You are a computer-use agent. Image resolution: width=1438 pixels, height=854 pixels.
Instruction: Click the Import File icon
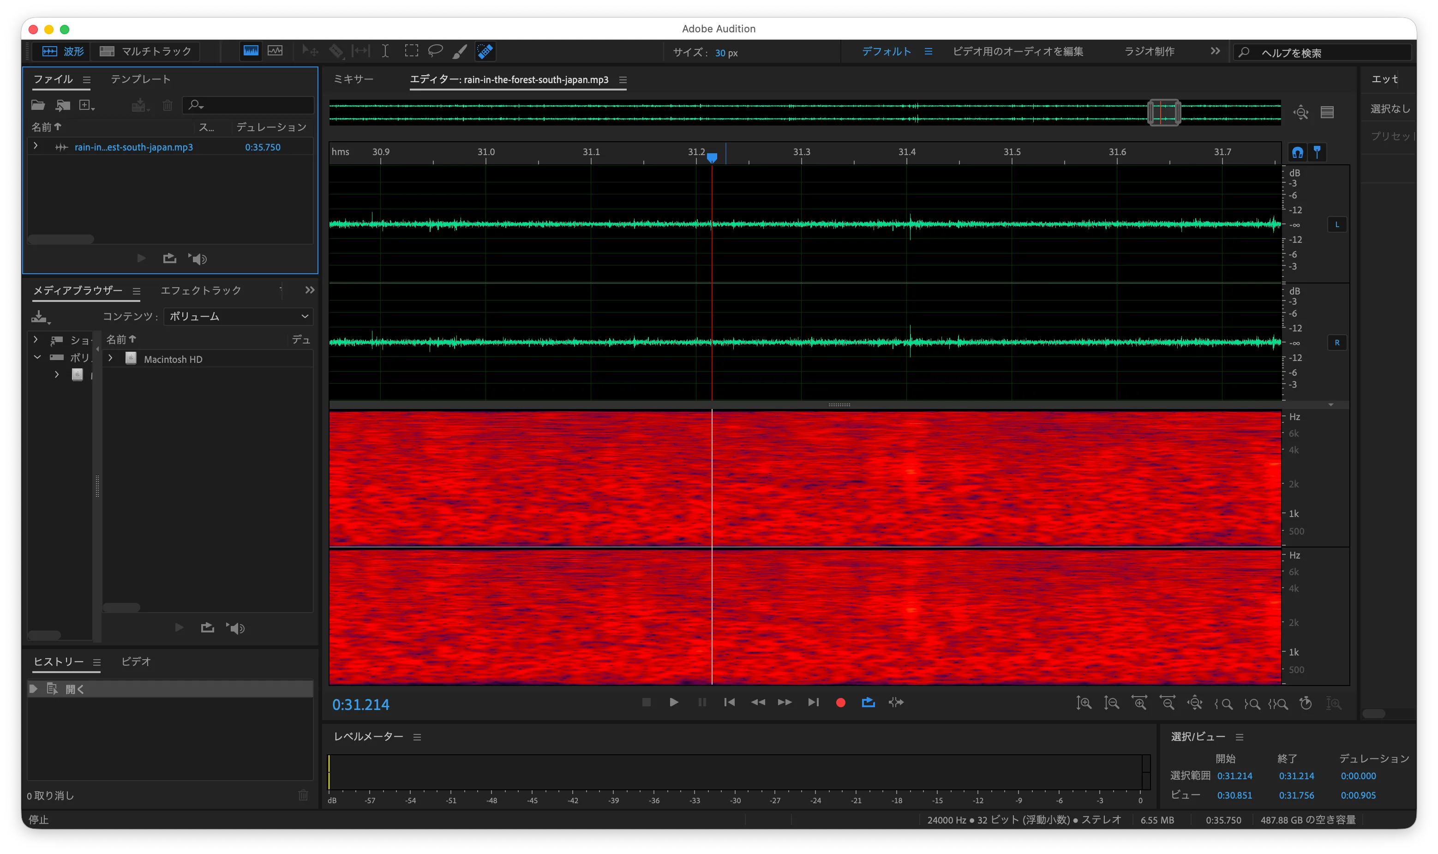[63, 105]
